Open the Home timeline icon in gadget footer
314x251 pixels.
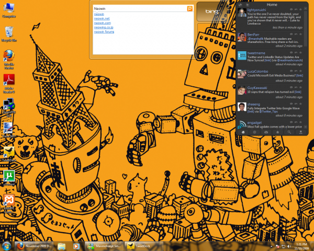[243, 132]
